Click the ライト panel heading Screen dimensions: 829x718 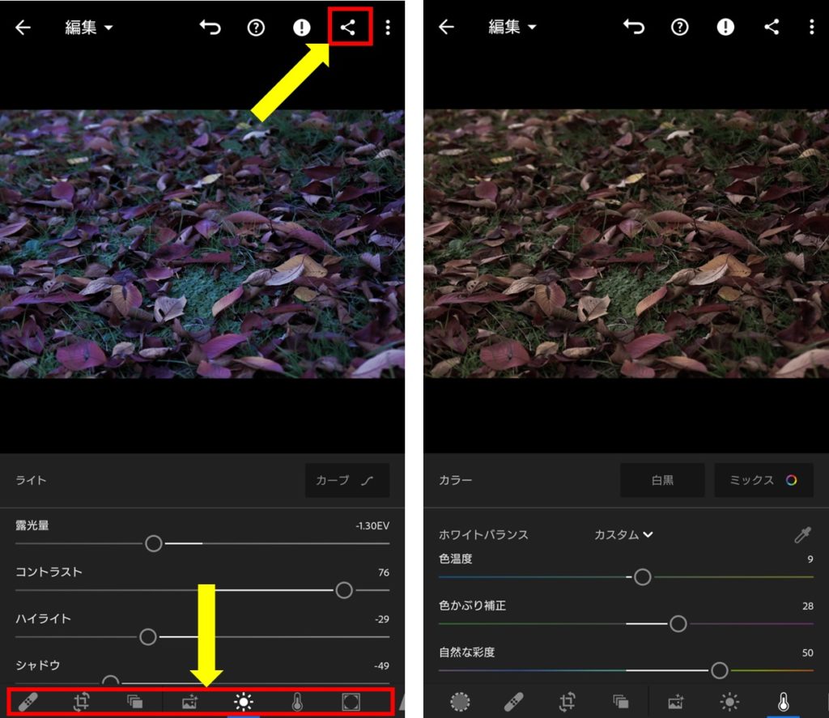32,480
